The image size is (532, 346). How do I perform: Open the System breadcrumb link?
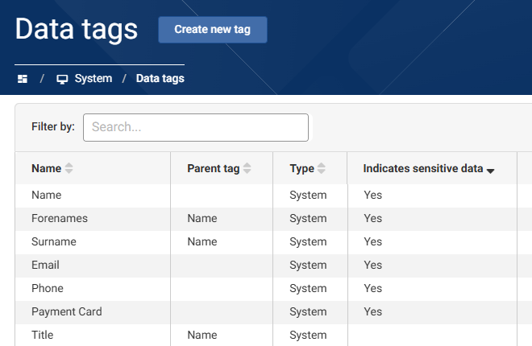click(x=93, y=79)
